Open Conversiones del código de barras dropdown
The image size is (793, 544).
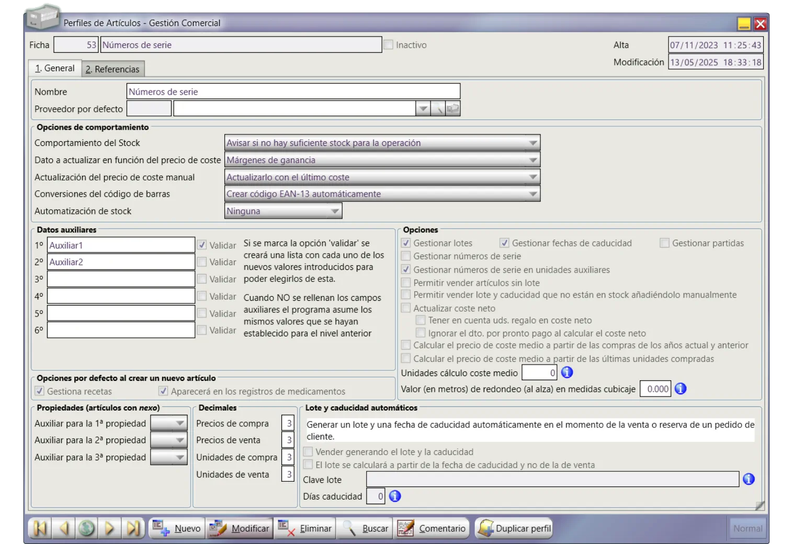(x=382, y=194)
